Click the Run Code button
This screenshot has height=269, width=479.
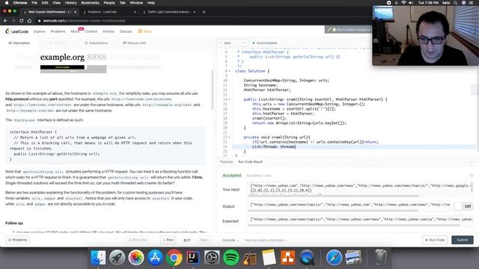click(435, 240)
